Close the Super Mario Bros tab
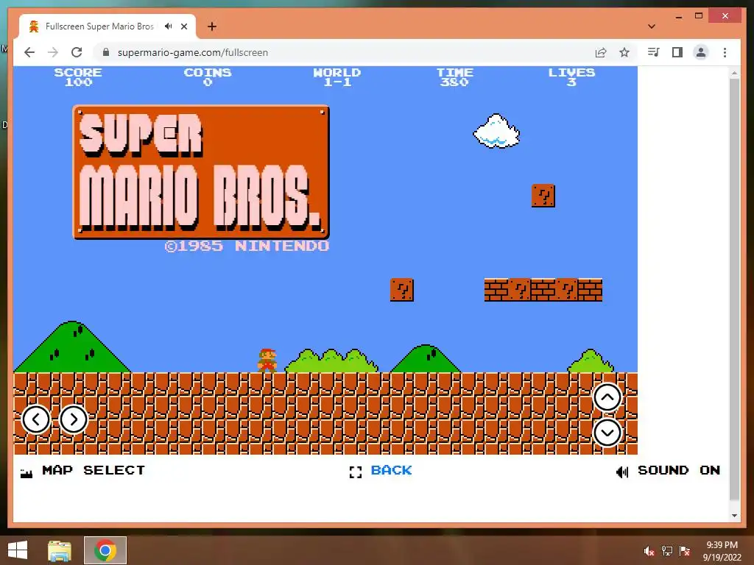754x565 pixels. tap(183, 26)
